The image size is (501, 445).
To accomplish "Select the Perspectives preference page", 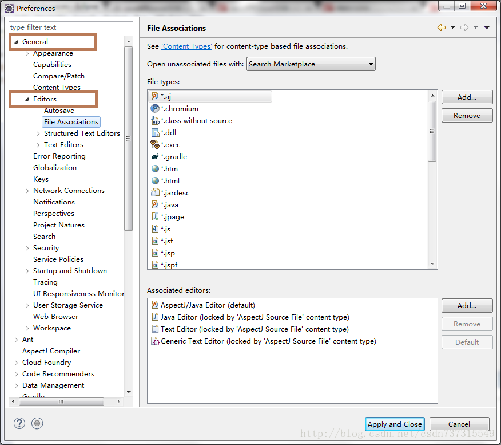I will click(x=54, y=214).
